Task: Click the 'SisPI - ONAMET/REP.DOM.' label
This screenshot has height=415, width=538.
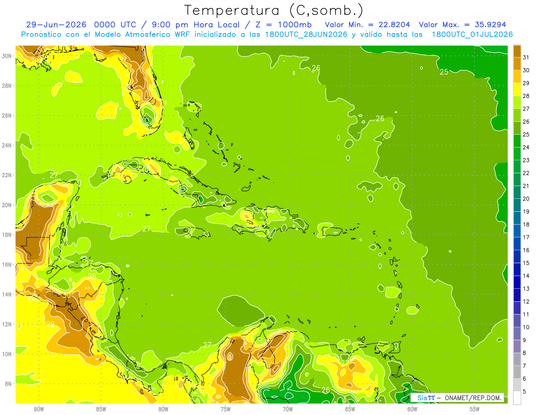Action: point(457,398)
